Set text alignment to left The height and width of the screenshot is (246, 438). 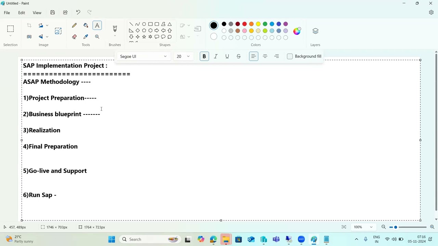[x=254, y=56]
